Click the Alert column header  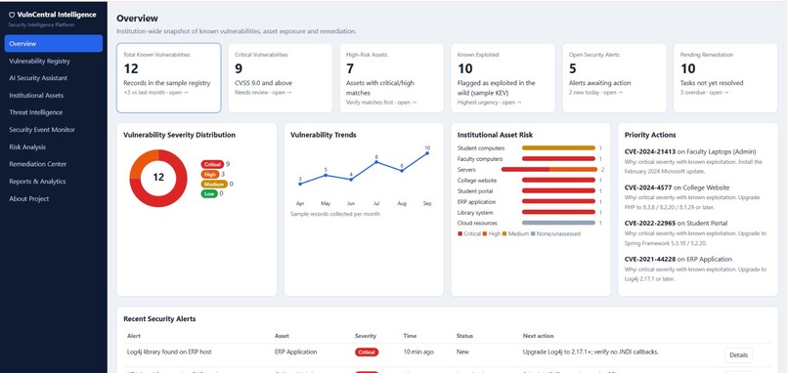tap(134, 336)
